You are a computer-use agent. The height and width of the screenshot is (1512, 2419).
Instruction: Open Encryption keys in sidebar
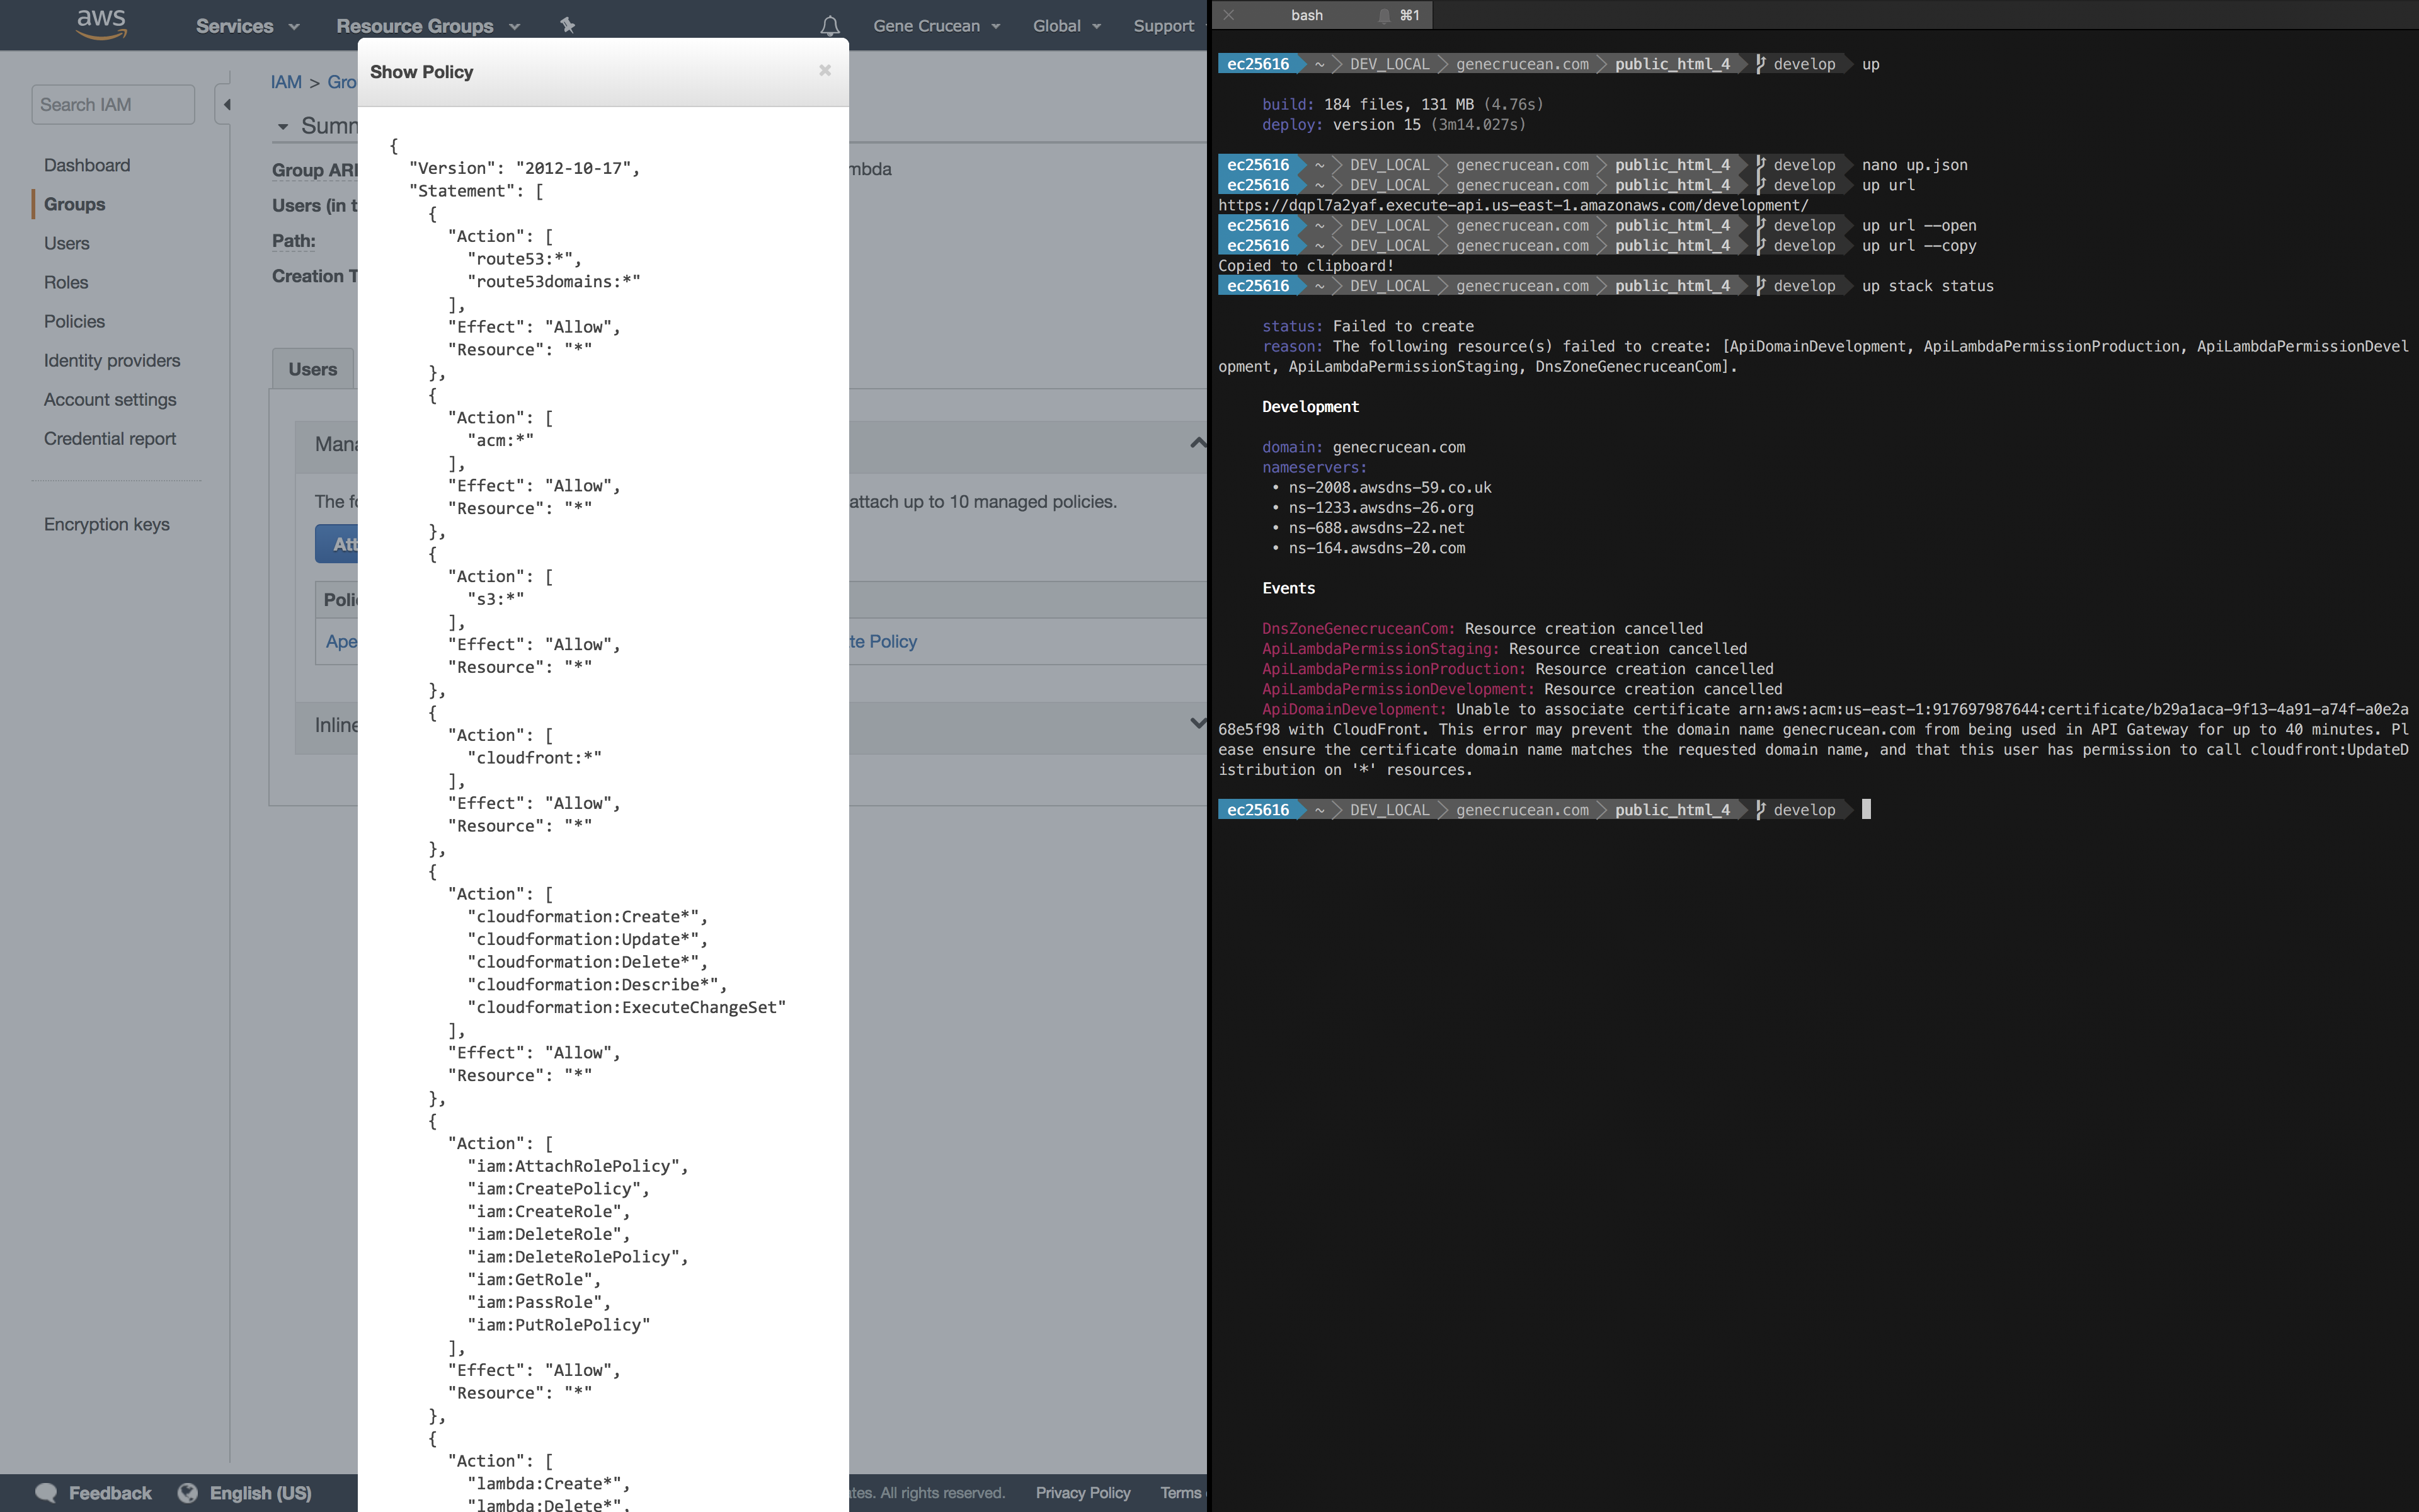coord(107,524)
